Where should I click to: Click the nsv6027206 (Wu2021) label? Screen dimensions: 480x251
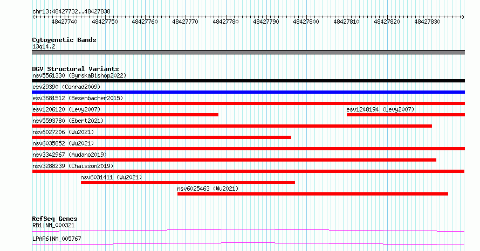pos(63,132)
